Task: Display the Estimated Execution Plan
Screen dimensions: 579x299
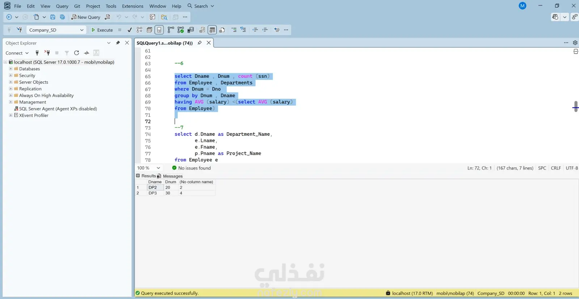Action: [139, 30]
